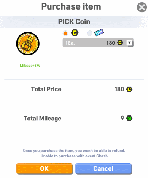Click the Cancel button
This screenshot has height=178, width=148.
tap(103, 168)
